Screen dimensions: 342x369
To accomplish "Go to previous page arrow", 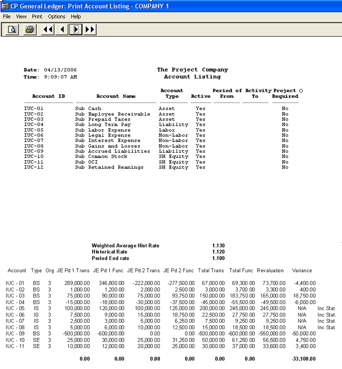I will click(x=62, y=30).
